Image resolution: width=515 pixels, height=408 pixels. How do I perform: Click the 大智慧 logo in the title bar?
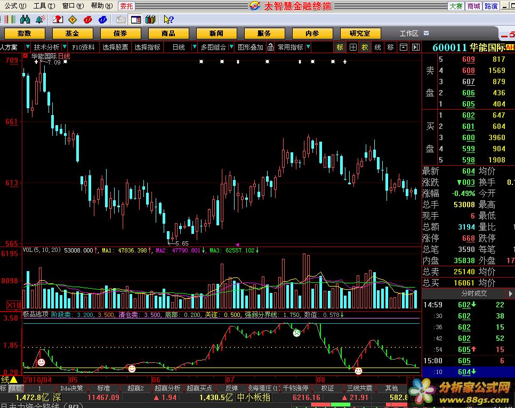(254, 5)
